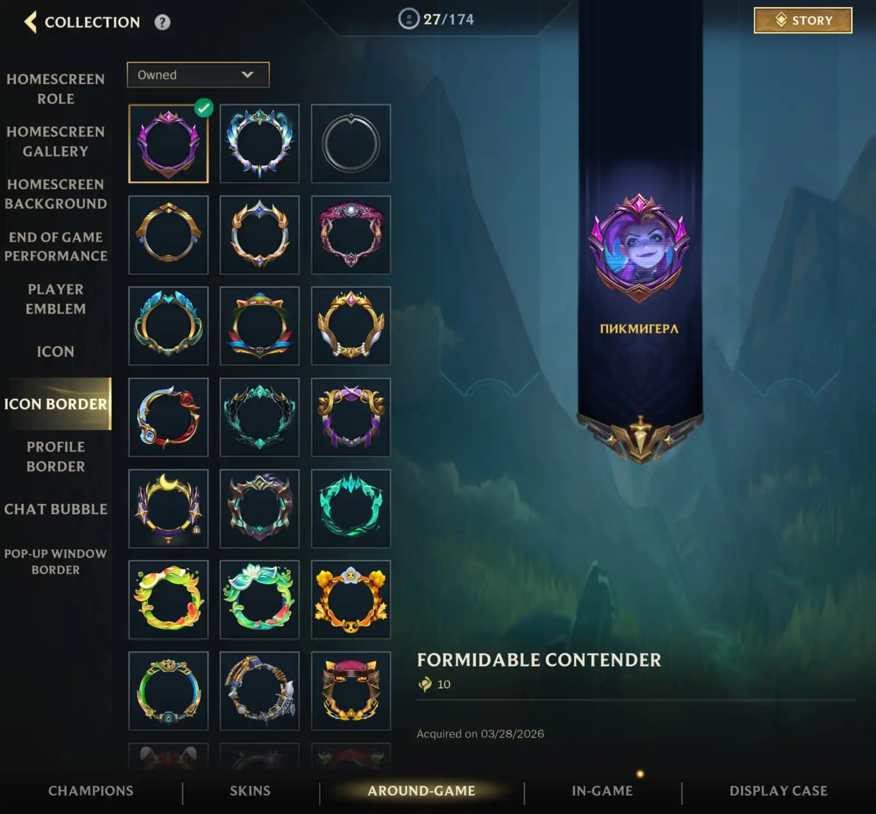876x814 pixels.
Task: Open the Owned filter dropdown
Action: click(x=198, y=74)
